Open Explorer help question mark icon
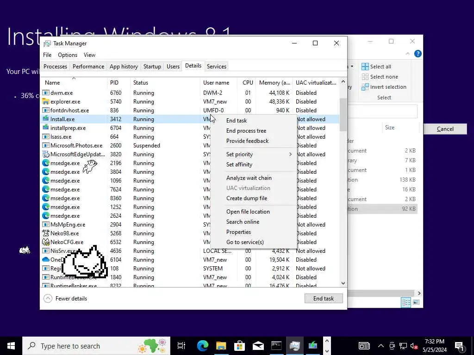The height and width of the screenshot is (355, 474). (418, 54)
